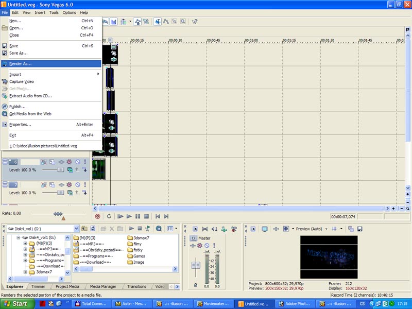Open the Media Manager tab

[x=103, y=286]
